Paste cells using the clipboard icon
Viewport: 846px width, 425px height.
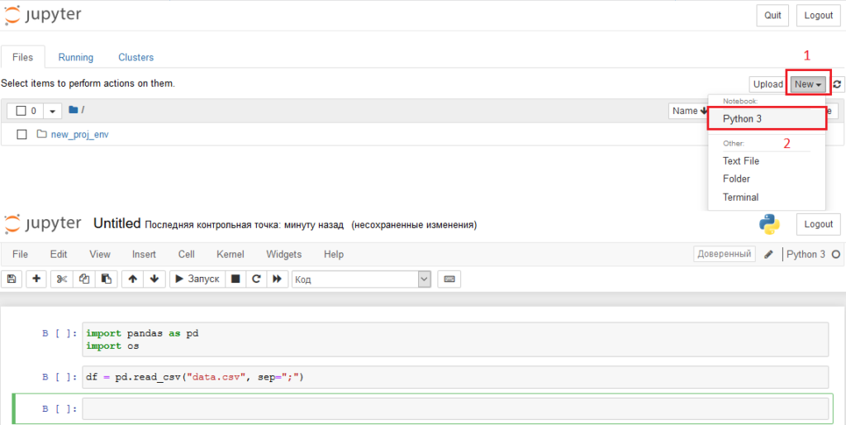pyautogui.click(x=107, y=279)
